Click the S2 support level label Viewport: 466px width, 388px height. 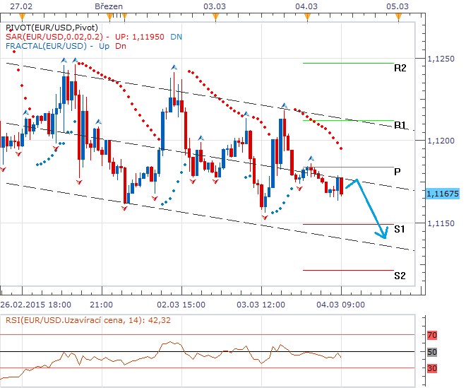(x=400, y=275)
